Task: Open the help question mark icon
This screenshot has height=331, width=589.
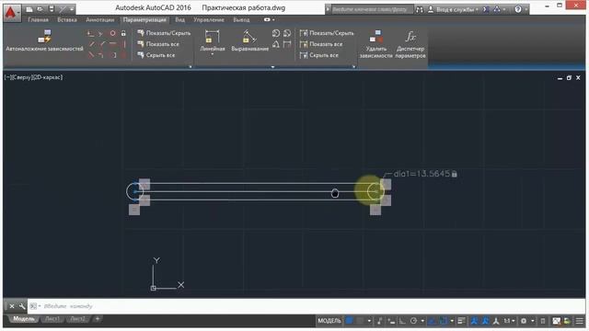Action: [518, 9]
